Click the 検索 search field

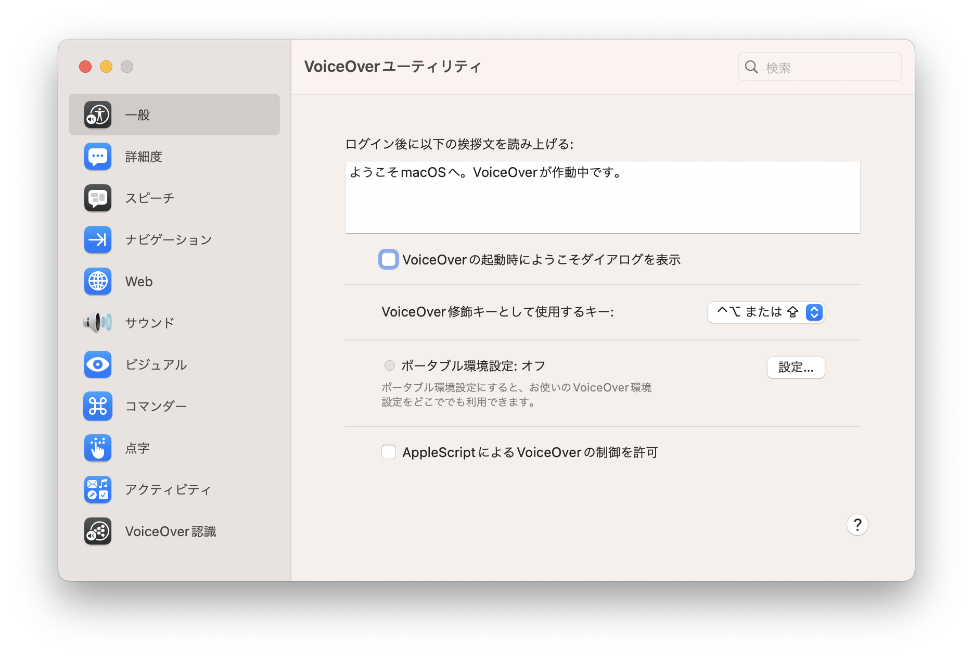819,67
